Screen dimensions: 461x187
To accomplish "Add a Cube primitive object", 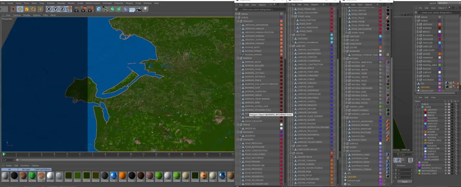I will [x=99, y=9].
